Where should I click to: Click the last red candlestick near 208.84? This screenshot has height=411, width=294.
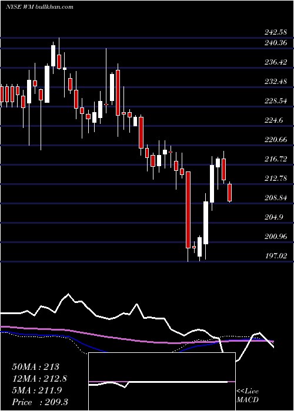pos(230,193)
